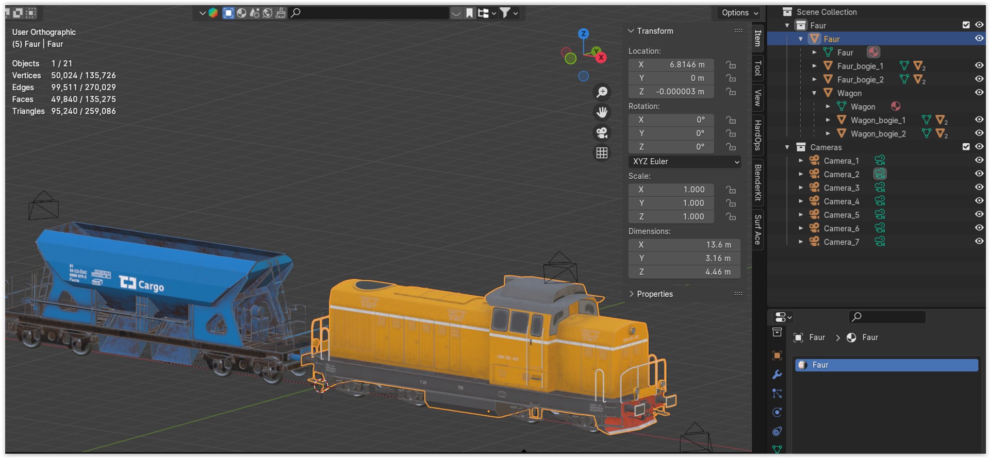Click the Dimensions Y value field
Screen dimensions: 990x458
tap(684, 259)
